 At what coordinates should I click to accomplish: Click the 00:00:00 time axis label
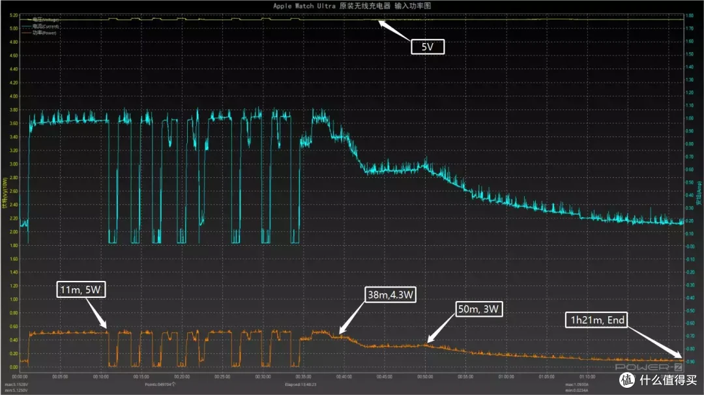pyautogui.click(x=20, y=377)
